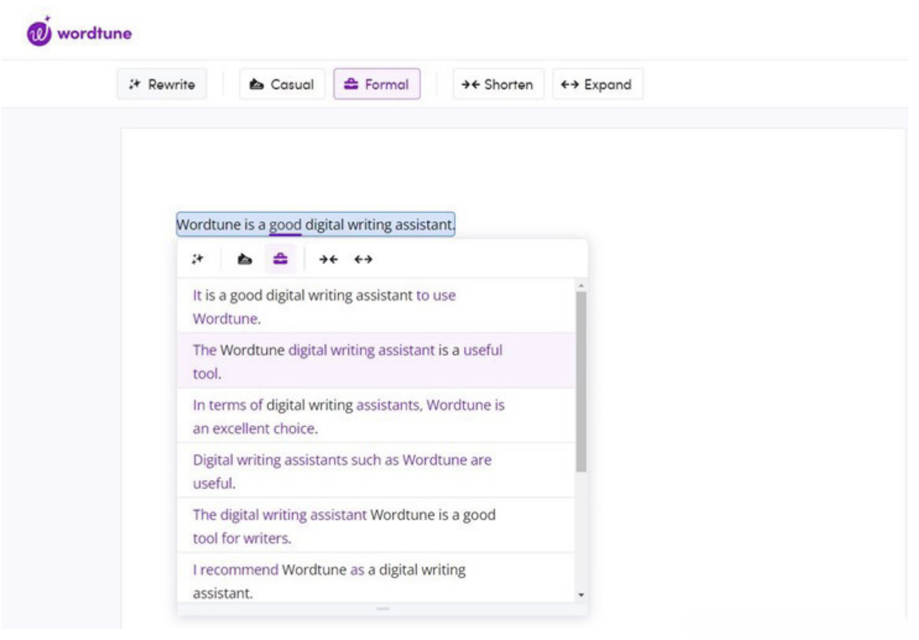
Task: Click the sparkle rewrite icon in the popup
Action: pos(198,259)
